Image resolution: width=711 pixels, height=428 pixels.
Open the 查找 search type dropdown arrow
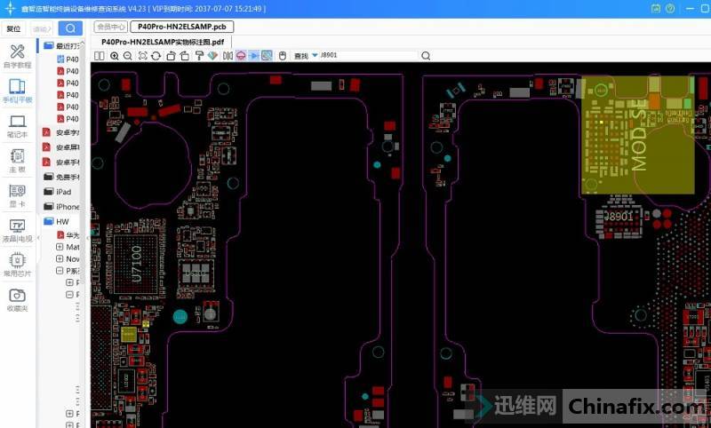click(315, 56)
